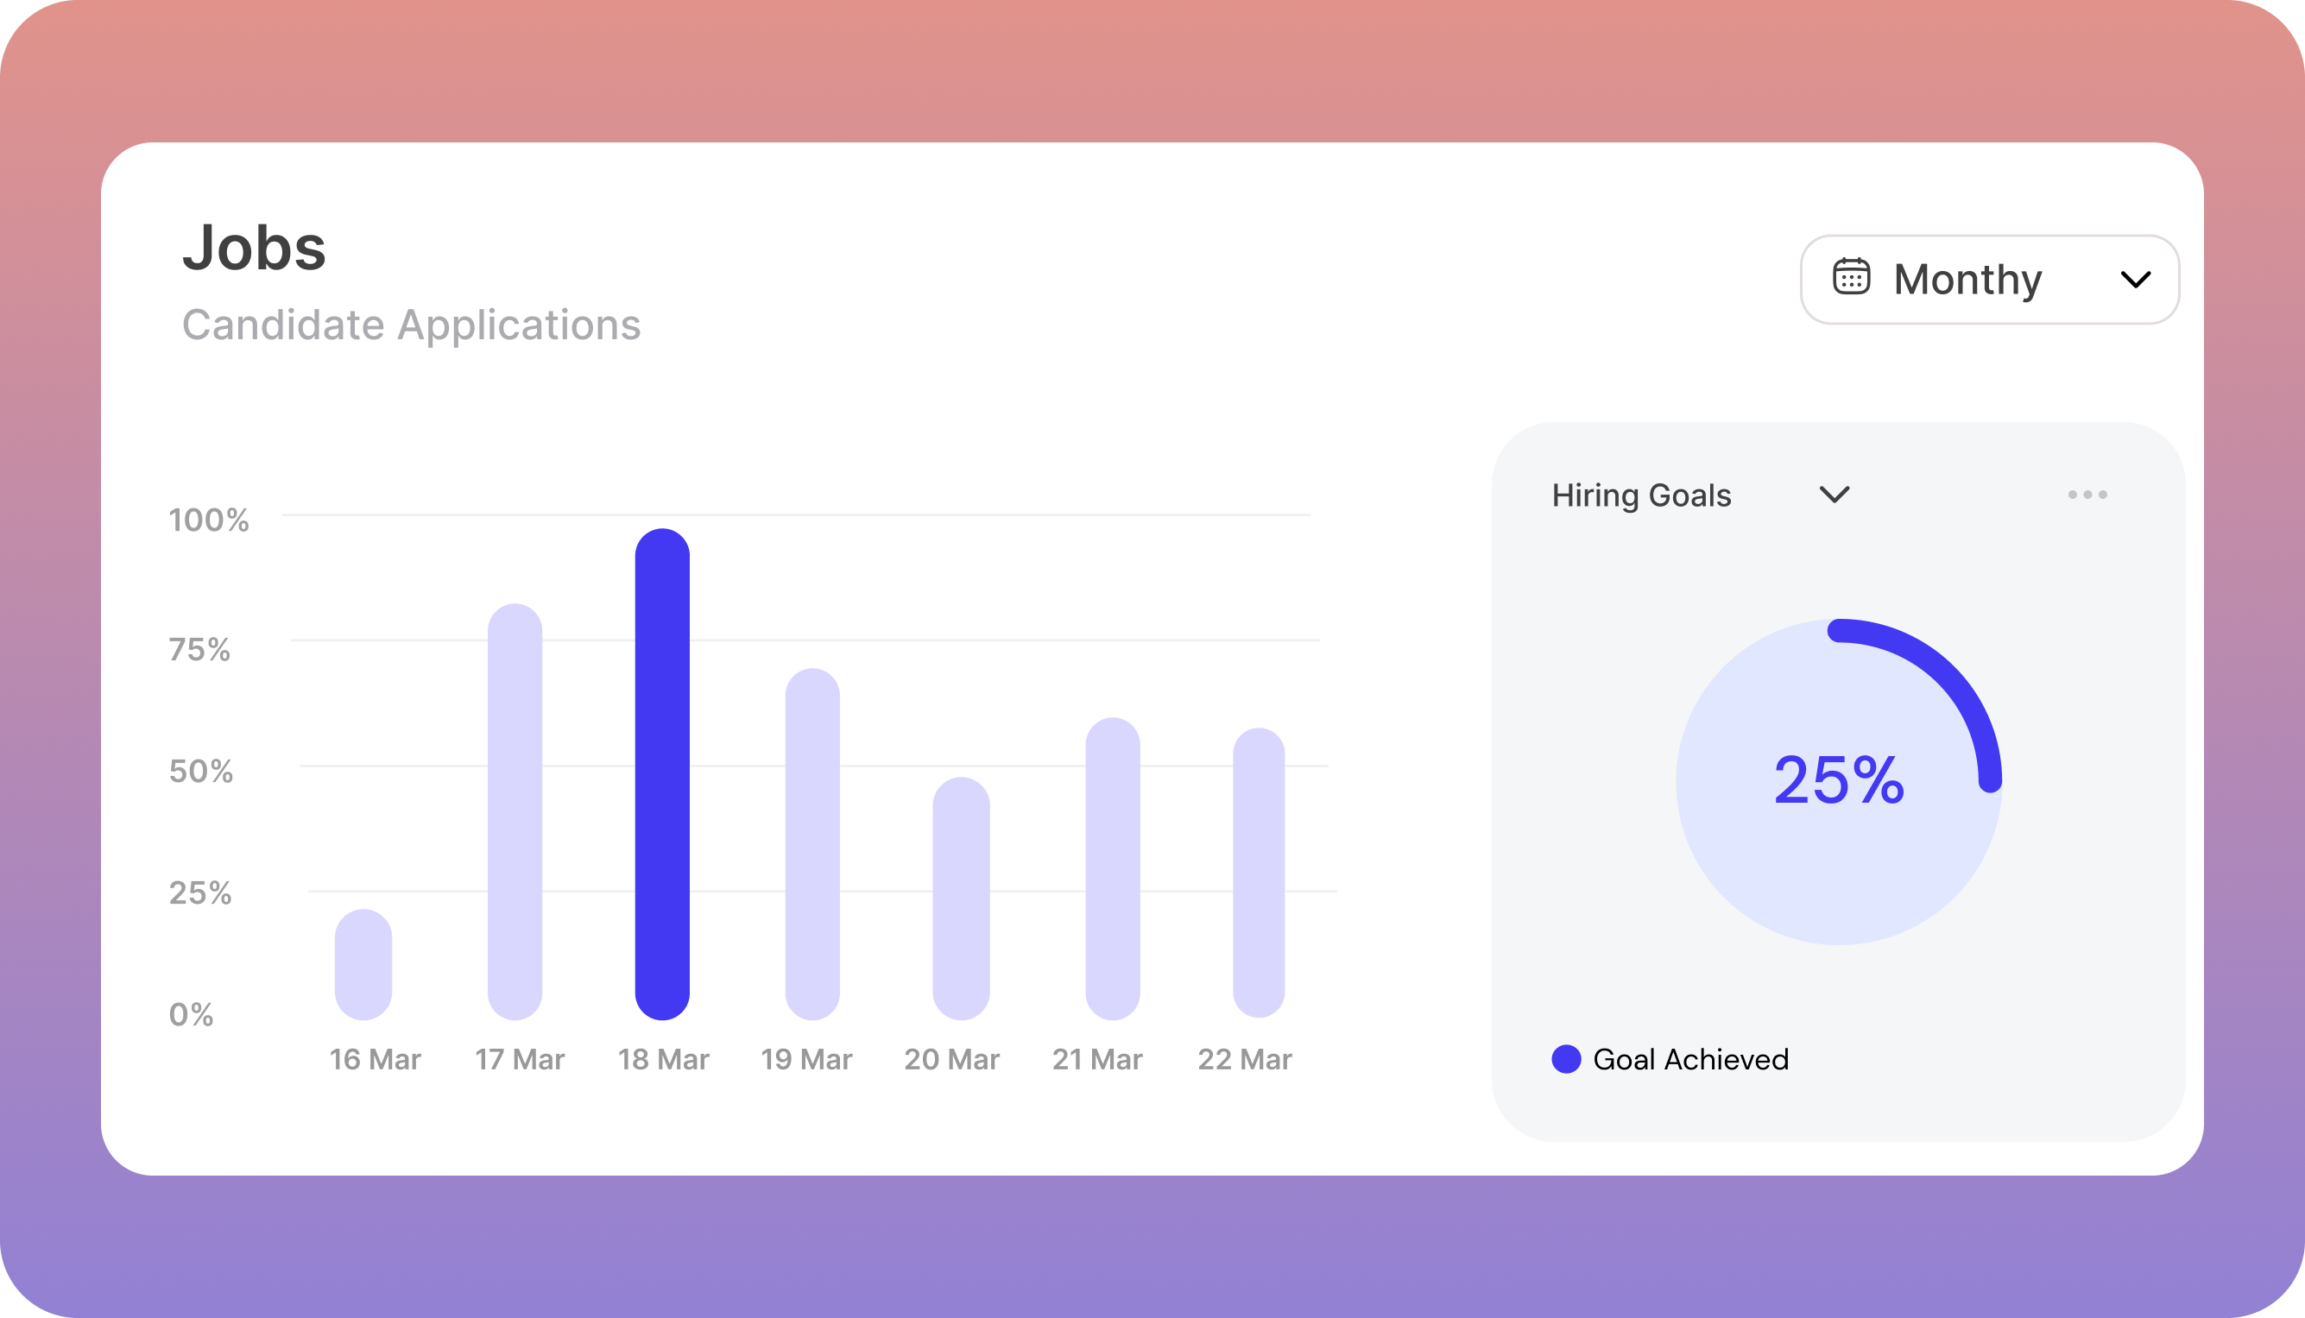Click the Jobs heading
Screen dimensions: 2305x1318
click(x=254, y=247)
